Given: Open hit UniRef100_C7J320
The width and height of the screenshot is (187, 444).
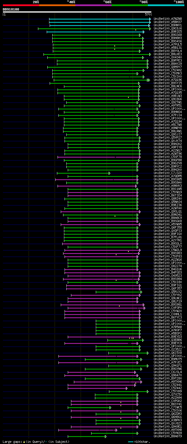Looking at the screenshot, I should [x=167, y=173].
